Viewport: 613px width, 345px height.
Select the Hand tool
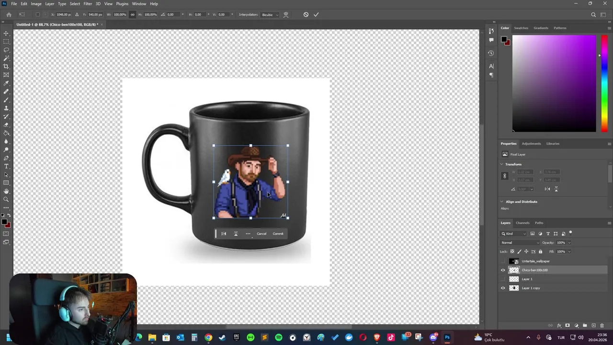coord(6,191)
